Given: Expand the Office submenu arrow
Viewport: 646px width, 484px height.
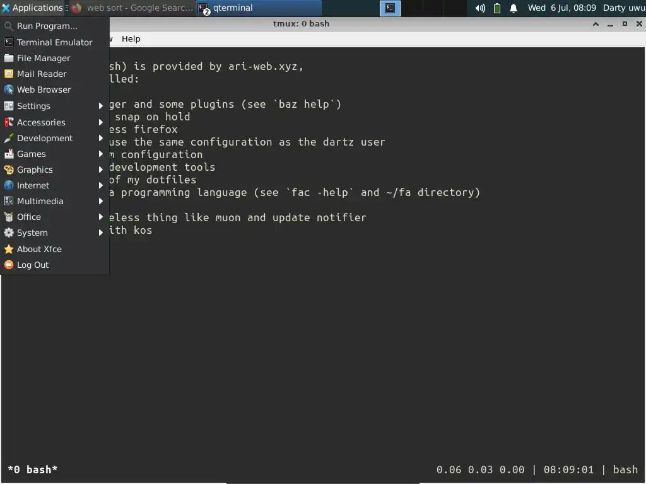Looking at the screenshot, I should [x=100, y=217].
